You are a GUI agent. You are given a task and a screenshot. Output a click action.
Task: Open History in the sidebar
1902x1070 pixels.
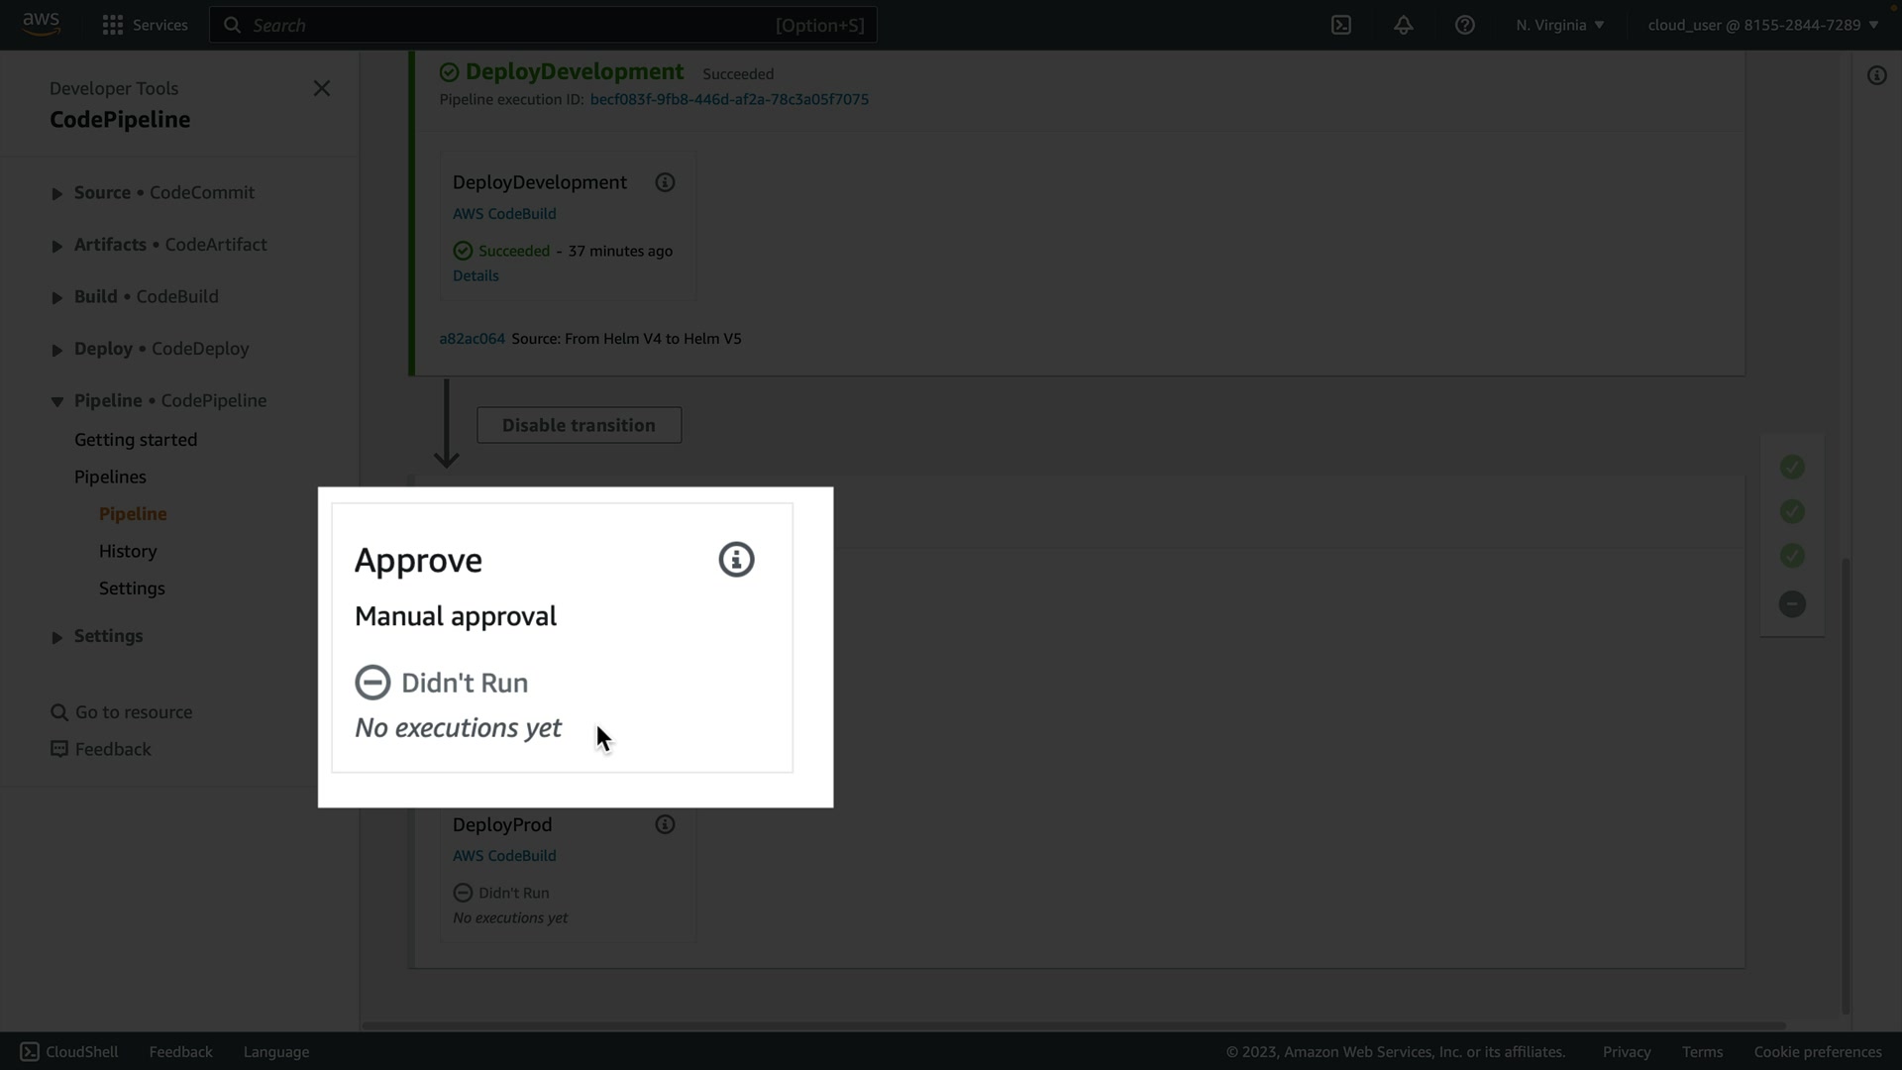point(128,551)
